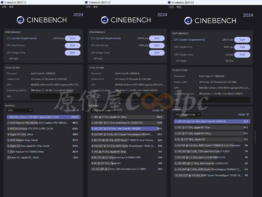
Task: Click Details link in right window ranking
Action: 241,115
